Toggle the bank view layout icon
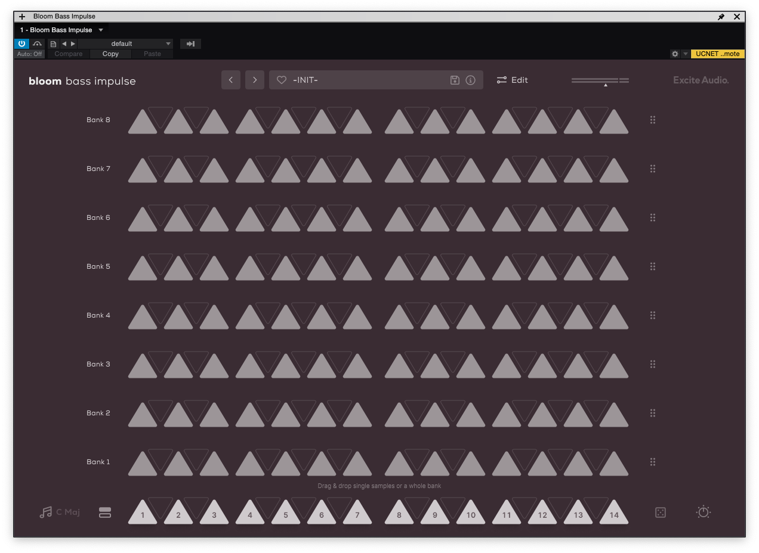The image size is (759, 553). [105, 512]
